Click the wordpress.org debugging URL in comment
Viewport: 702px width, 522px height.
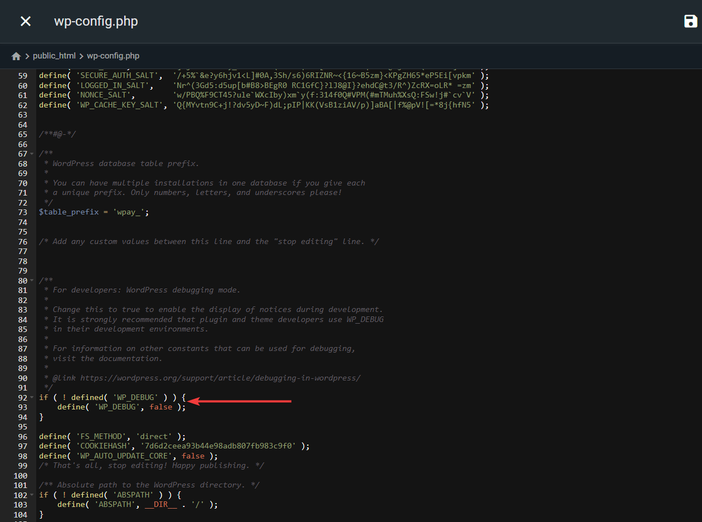click(220, 378)
